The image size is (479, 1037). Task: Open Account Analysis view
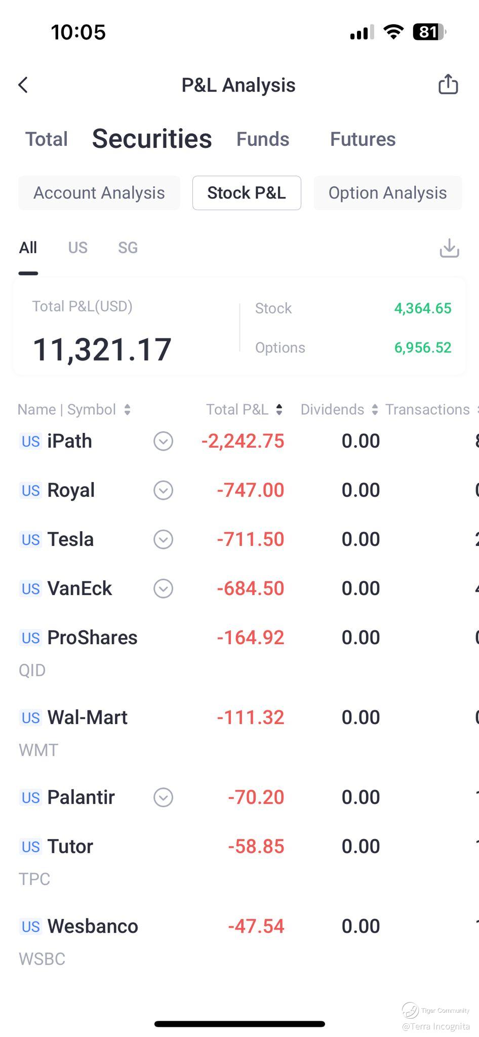(x=99, y=193)
